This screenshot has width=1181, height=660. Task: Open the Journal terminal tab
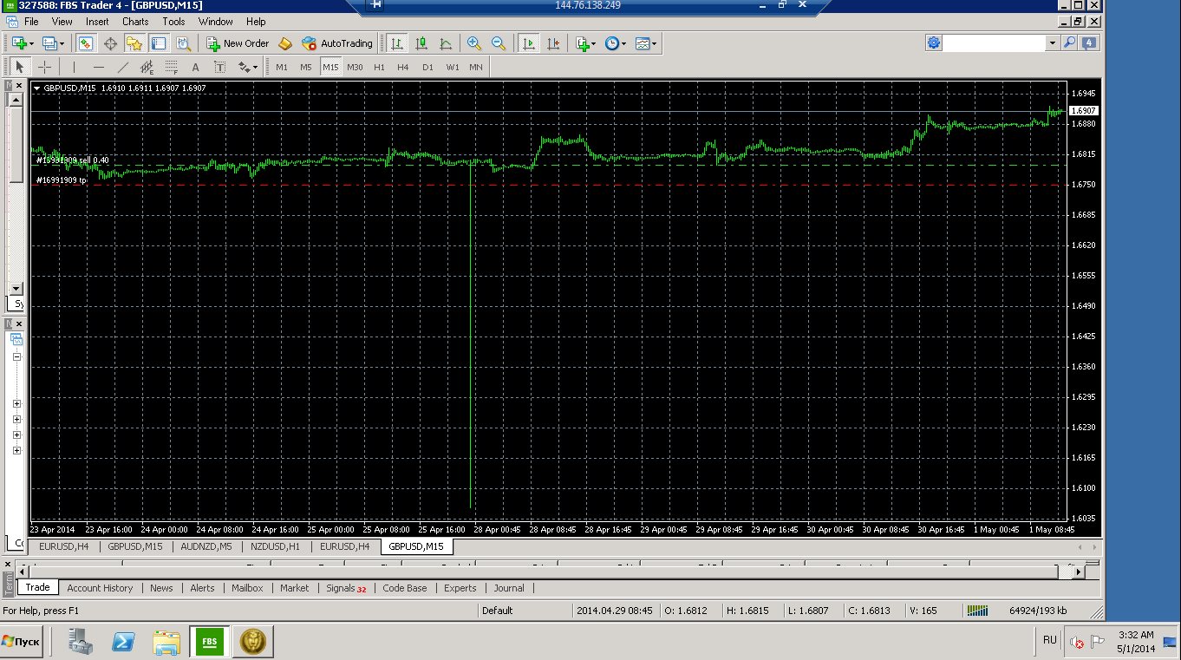pos(509,588)
